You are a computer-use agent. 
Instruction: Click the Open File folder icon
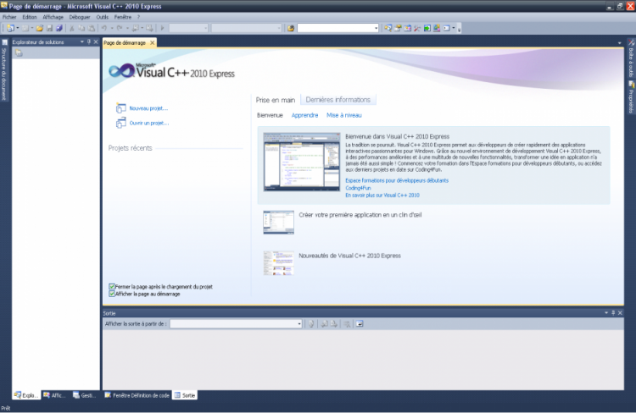click(40, 28)
